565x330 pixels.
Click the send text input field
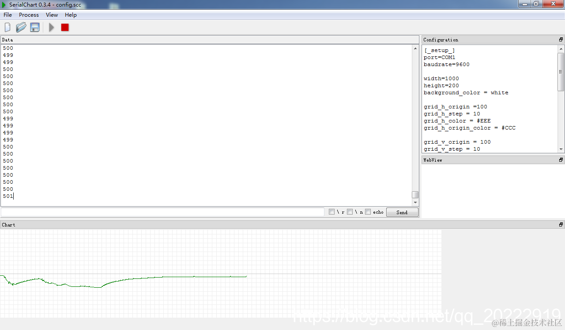[x=162, y=212]
